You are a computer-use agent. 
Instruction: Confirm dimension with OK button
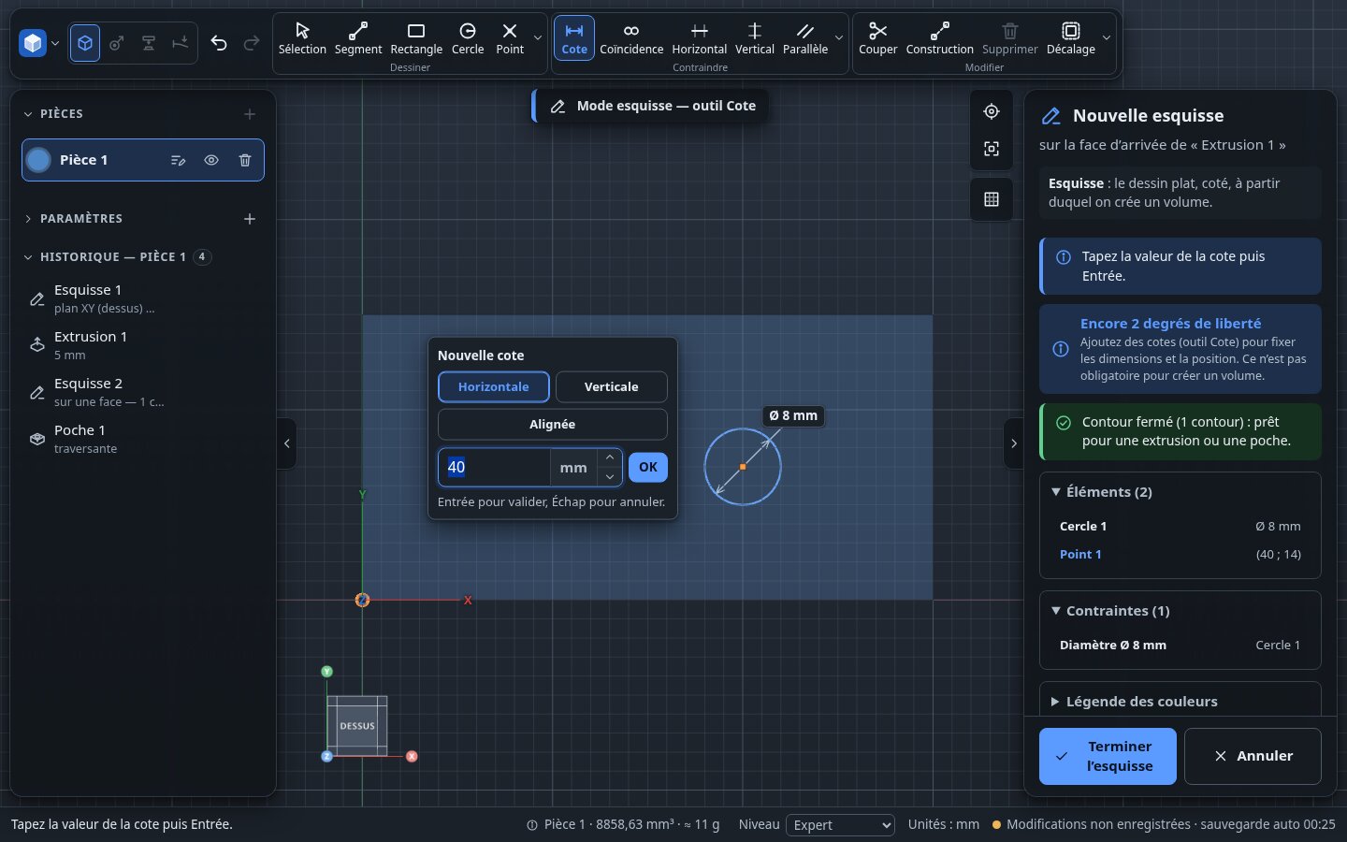(x=648, y=467)
